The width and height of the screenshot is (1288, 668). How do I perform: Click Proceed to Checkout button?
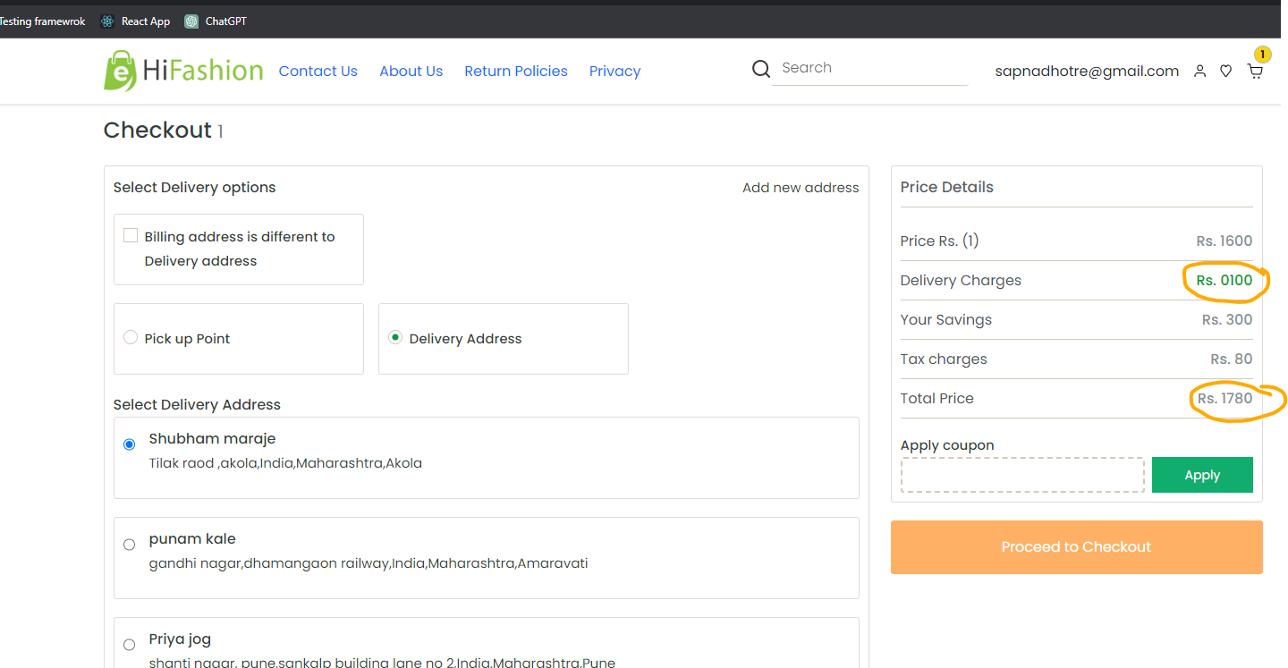click(1077, 547)
